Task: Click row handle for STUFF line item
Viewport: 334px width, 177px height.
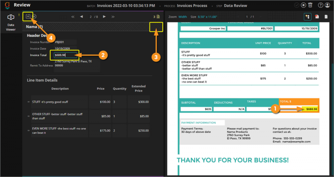Action: (28, 102)
